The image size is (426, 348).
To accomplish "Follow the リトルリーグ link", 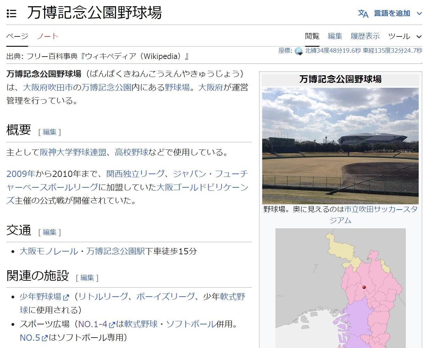I will (x=103, y=297).
